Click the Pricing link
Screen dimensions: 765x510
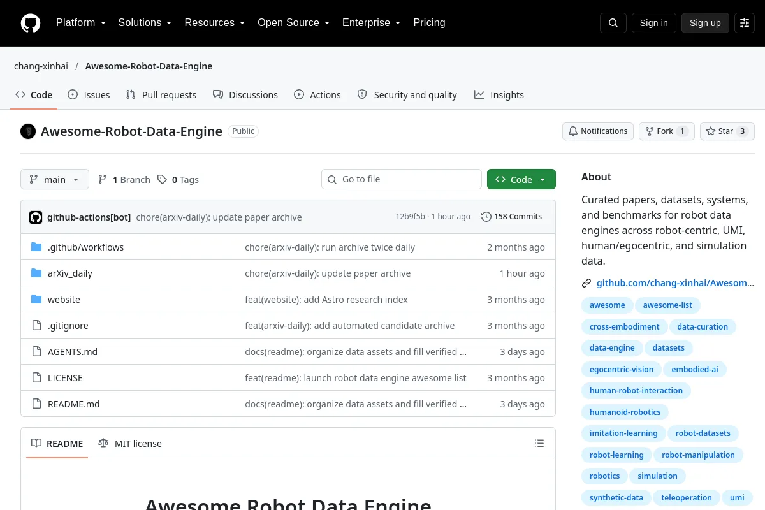(429, 23)
